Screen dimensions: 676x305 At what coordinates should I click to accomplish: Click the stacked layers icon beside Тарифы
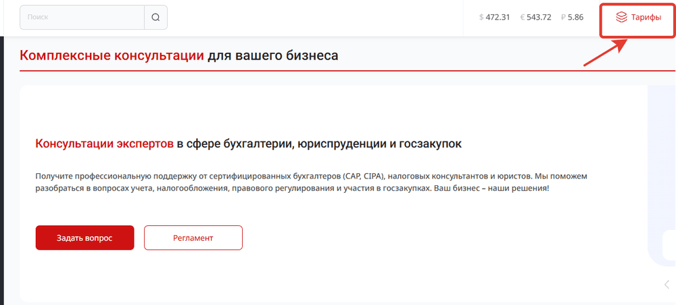point(621,18)
